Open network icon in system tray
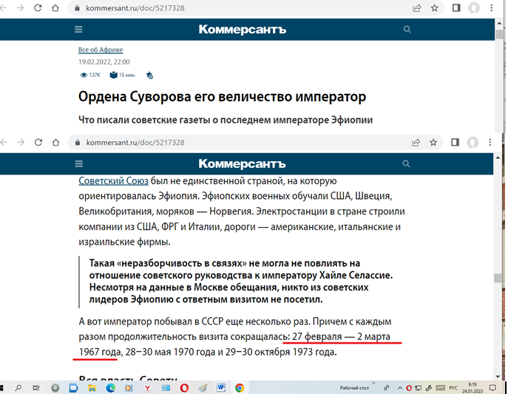The height and width of the screenshot is (394, 508). click(419, 388)
